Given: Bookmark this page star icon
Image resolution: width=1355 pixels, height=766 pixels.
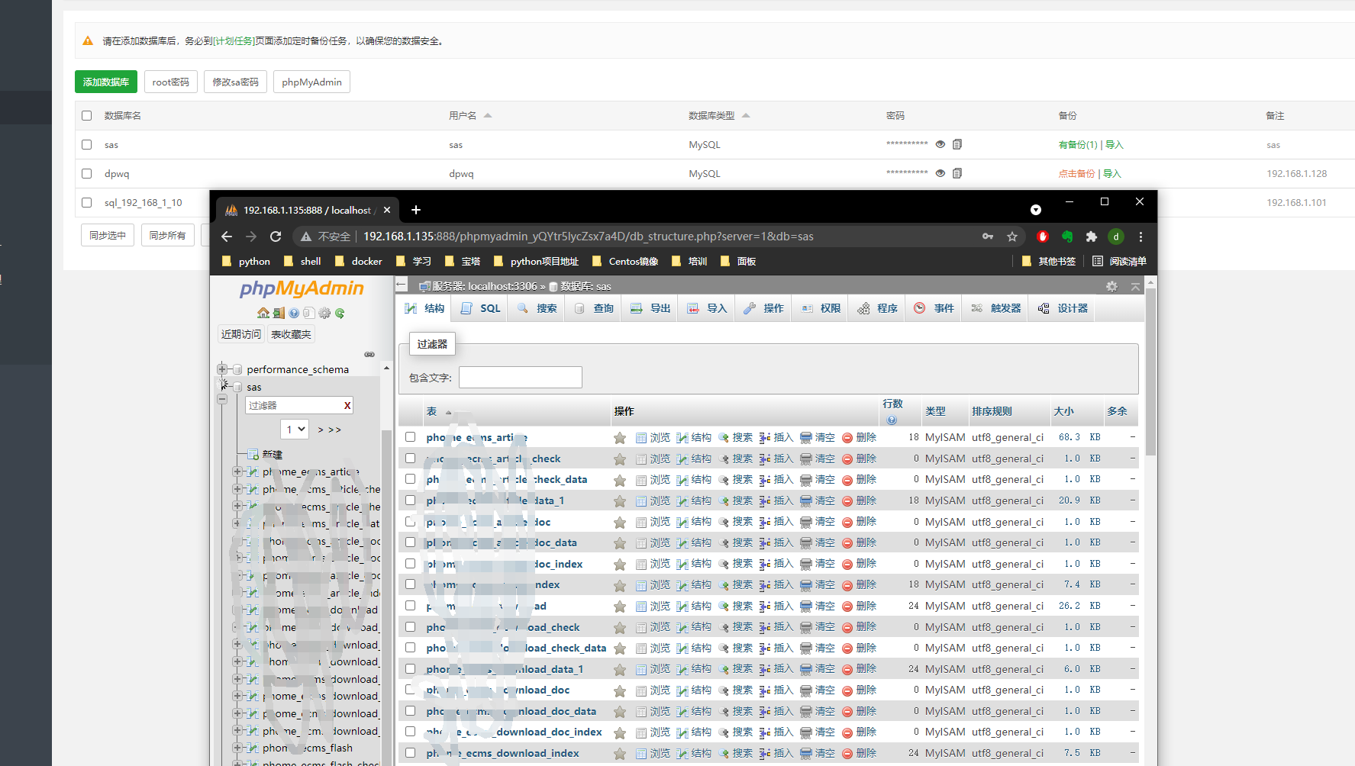Looking at the screenshot, I should pyautogui.click(x=1012, y=237).
